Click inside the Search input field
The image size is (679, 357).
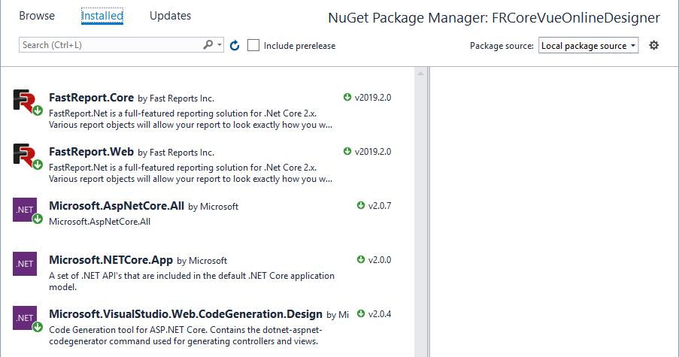tap(109, 45)
